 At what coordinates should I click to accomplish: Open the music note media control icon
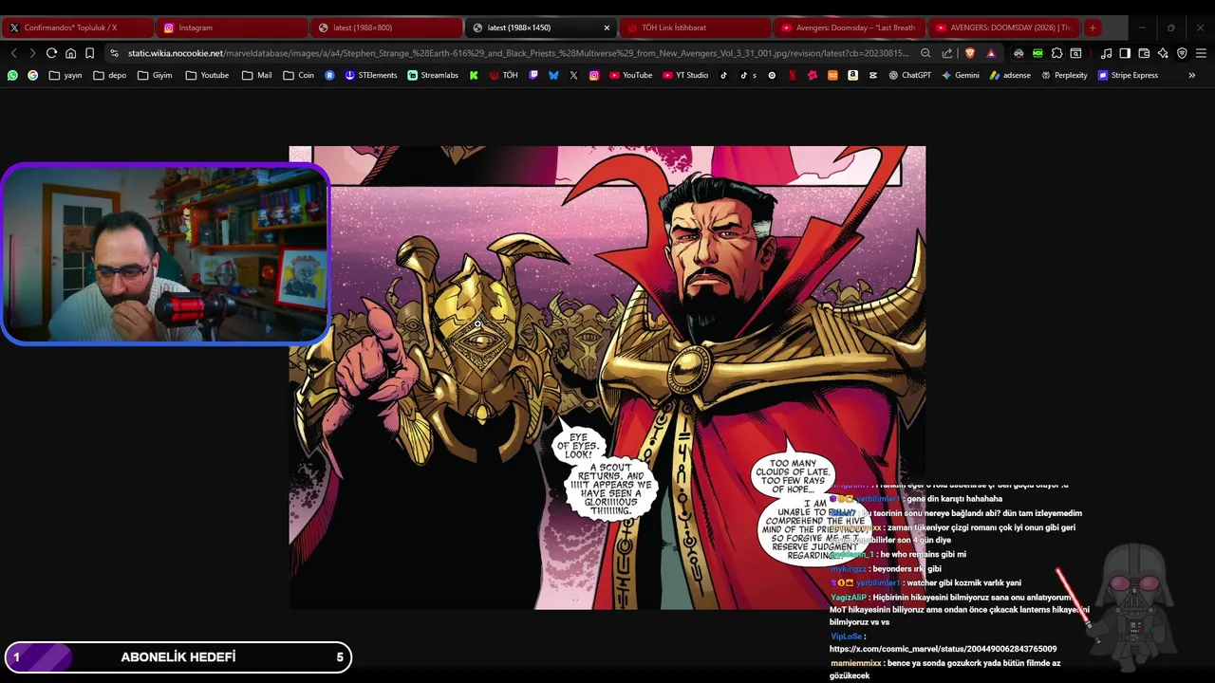click(1106, 53)
